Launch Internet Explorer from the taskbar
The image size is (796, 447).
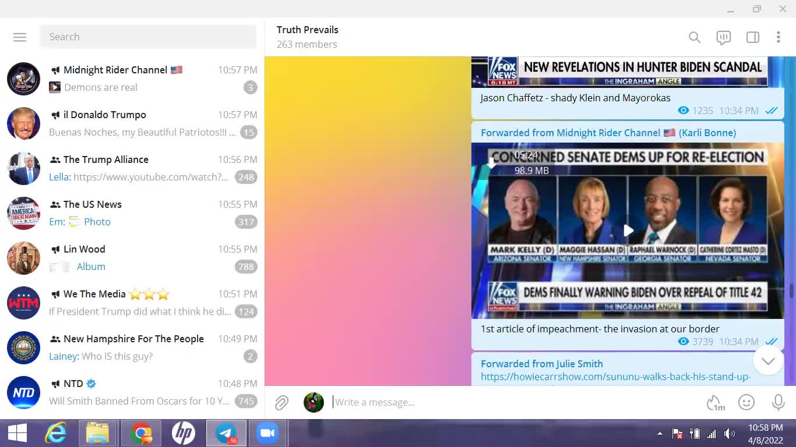(56, 433)
